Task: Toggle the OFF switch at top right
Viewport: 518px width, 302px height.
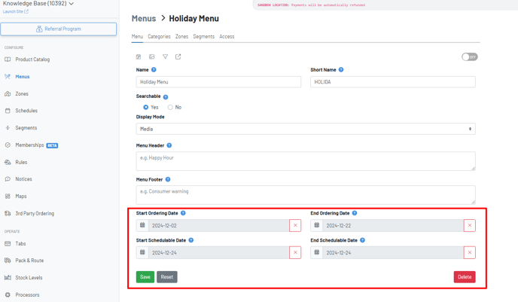Action: click(x=469, y=56)
